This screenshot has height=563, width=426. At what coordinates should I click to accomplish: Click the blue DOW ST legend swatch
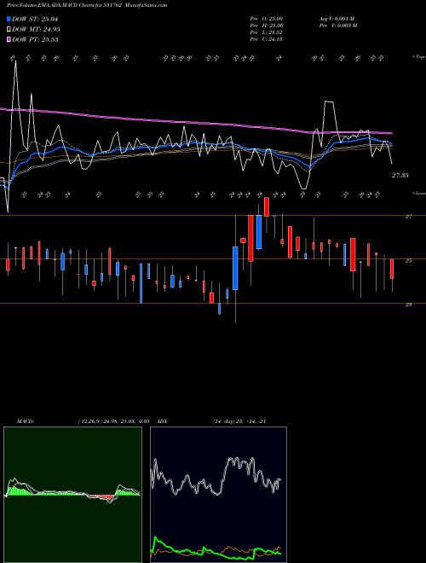tap(9, 19)
